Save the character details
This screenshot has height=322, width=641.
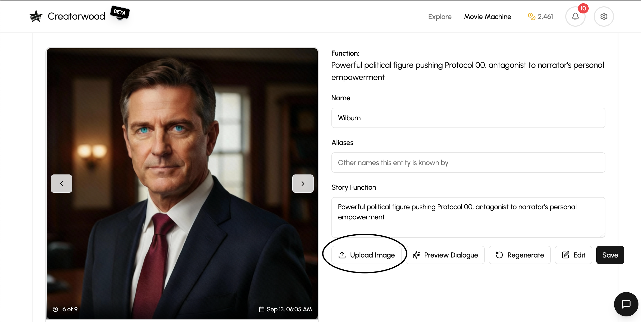[610, 255]
